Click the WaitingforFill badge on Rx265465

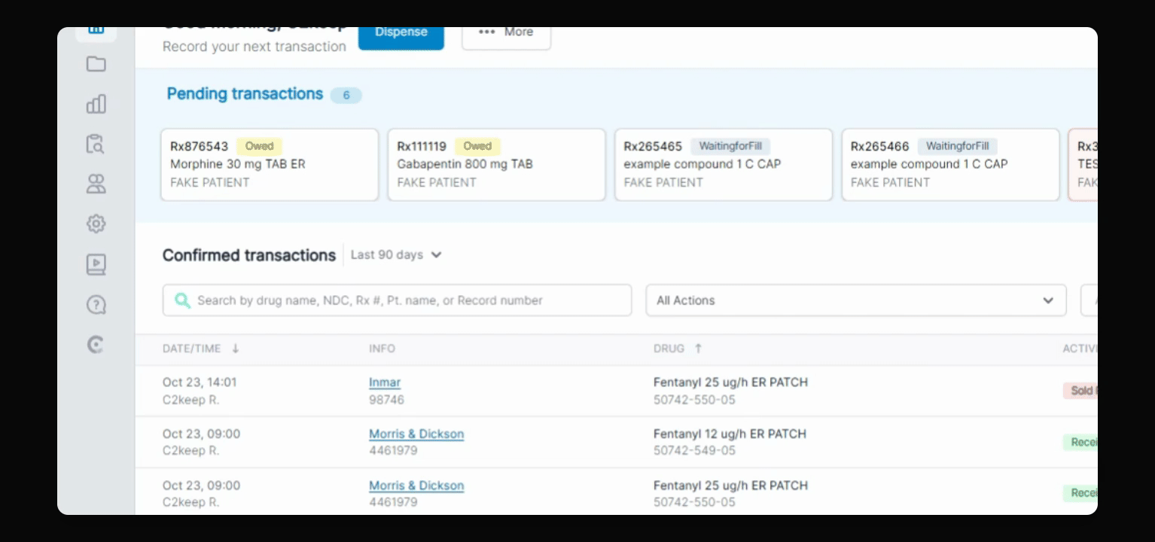pyautogui.click(x=730, y=146)
